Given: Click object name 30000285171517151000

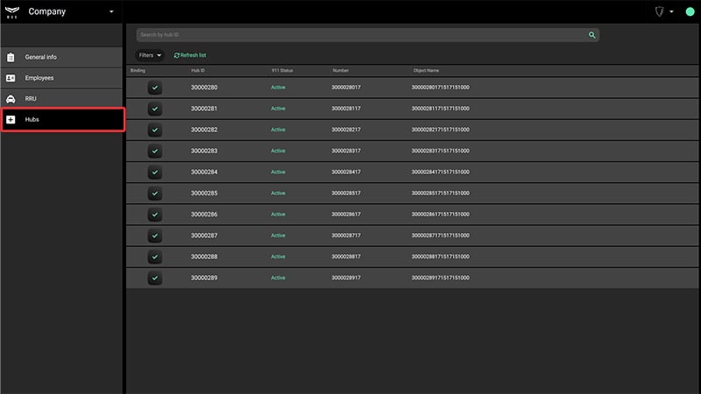Looking at the screenshot, I should pos(441,193).
